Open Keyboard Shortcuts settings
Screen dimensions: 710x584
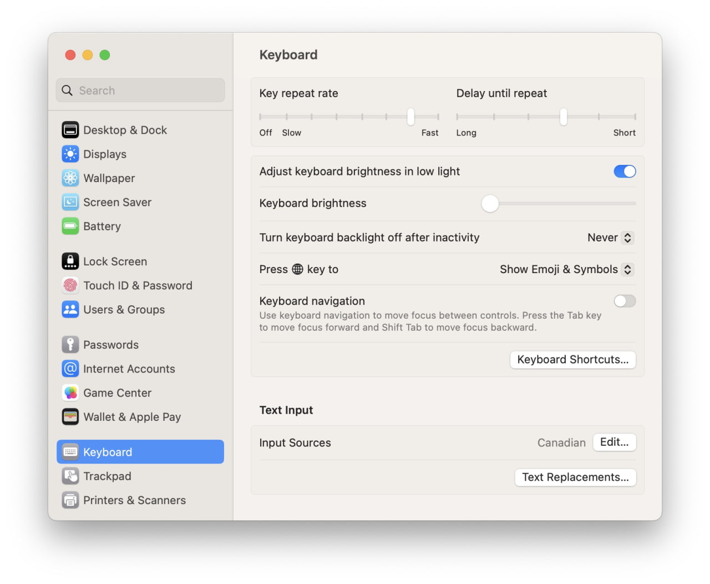572,359
